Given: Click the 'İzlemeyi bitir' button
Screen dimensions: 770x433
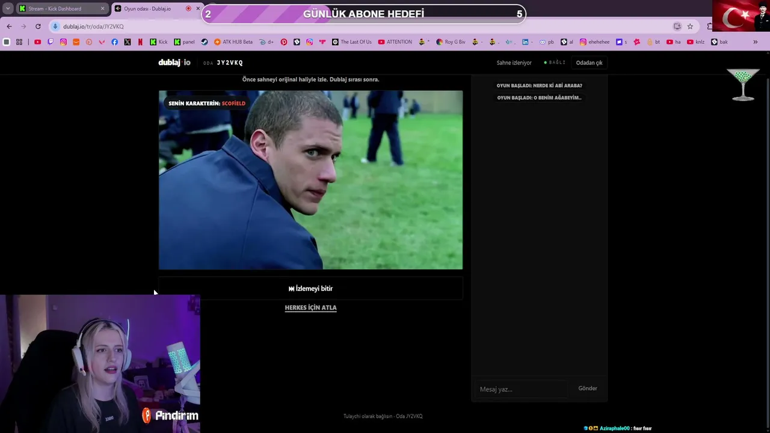Looking at the screenshot, I should 310,289.
